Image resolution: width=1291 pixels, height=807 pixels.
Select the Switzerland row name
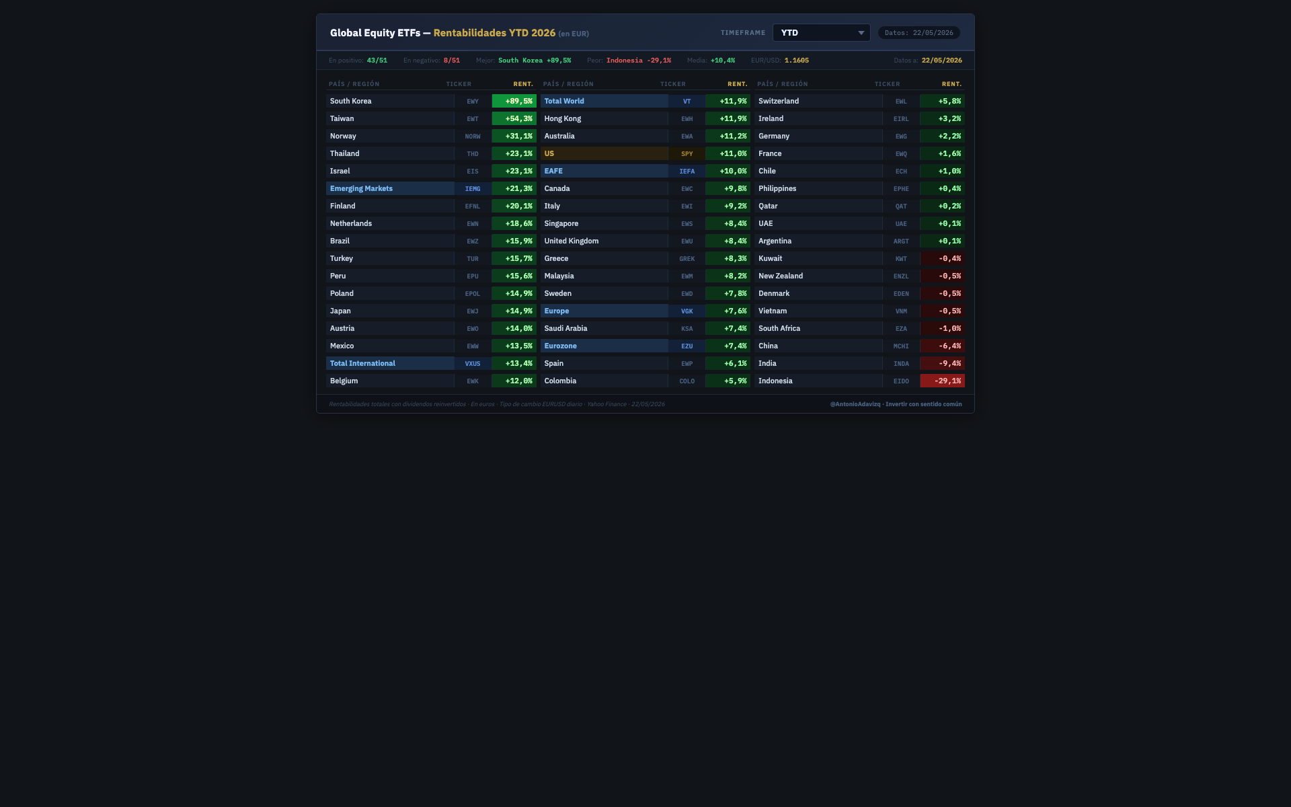[818, 101]
